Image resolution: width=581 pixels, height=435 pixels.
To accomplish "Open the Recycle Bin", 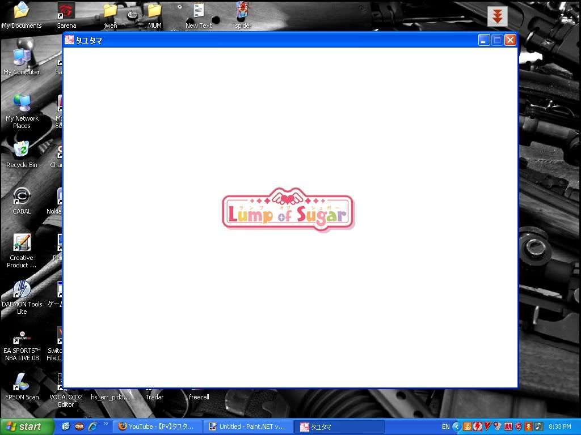I will 22,155.
